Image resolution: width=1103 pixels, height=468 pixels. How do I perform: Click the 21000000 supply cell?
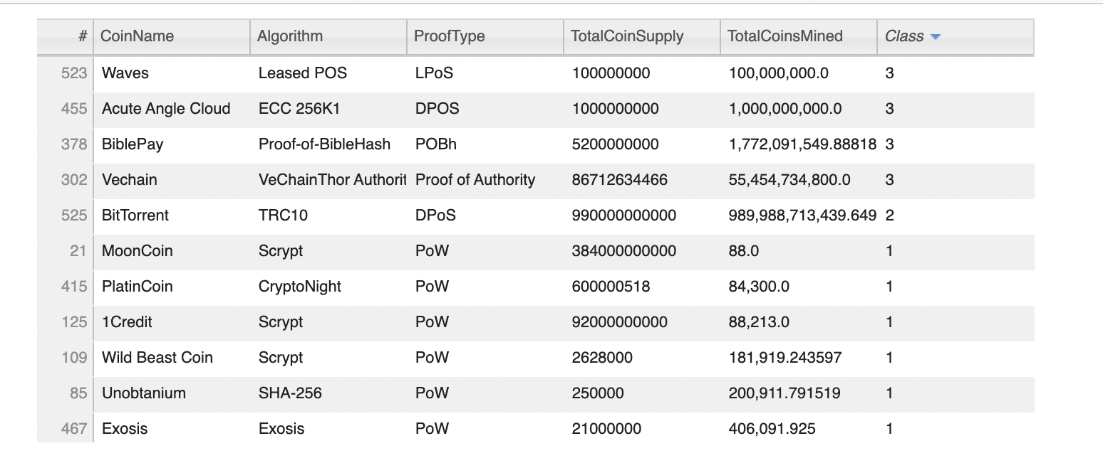642,429
